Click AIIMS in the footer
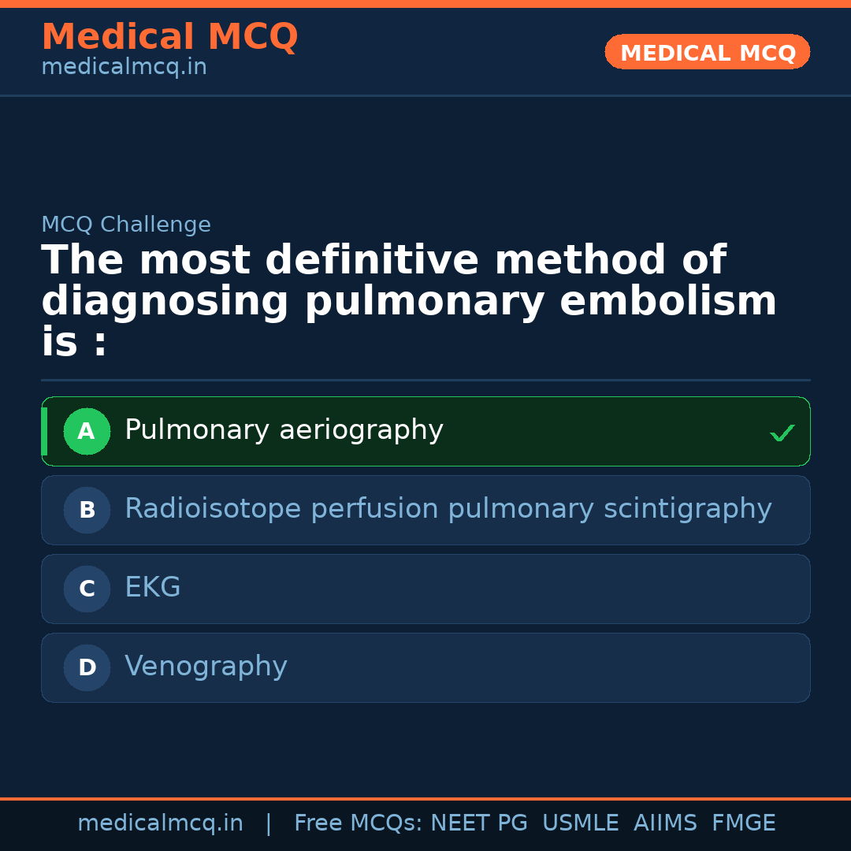This screenshot has height=851, width=851. pos(665,823)
